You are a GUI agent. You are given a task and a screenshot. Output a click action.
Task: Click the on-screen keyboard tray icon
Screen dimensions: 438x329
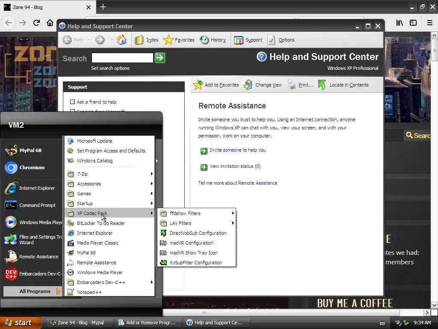pos(382,323)
